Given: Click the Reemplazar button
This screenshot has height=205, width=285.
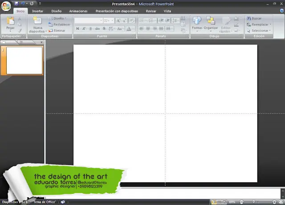Looking at the screenshot, I should [x=259, y=24].
